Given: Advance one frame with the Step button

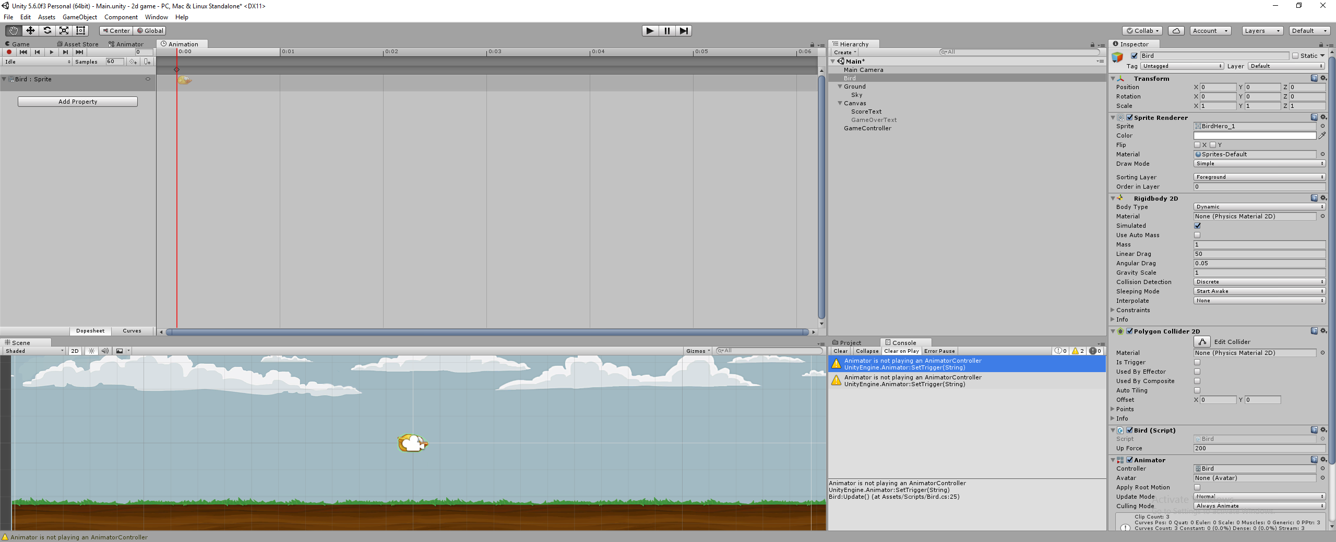Looking at the screenshot, I should point(684,31).
